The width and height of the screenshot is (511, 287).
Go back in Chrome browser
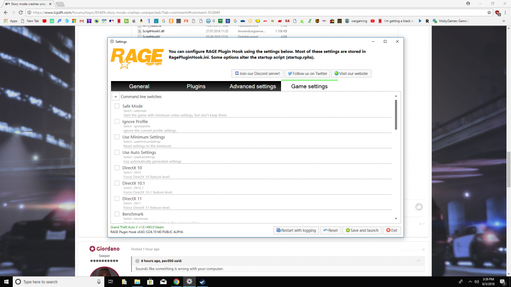click(6, 12)
